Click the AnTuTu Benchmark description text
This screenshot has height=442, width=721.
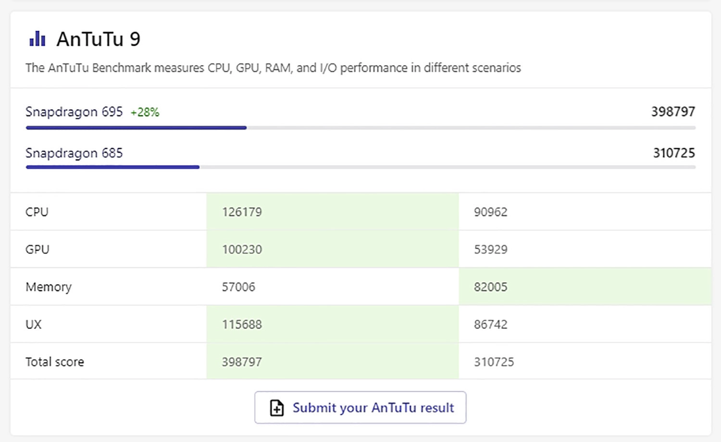pyautogui.click(x=273, y=68)
